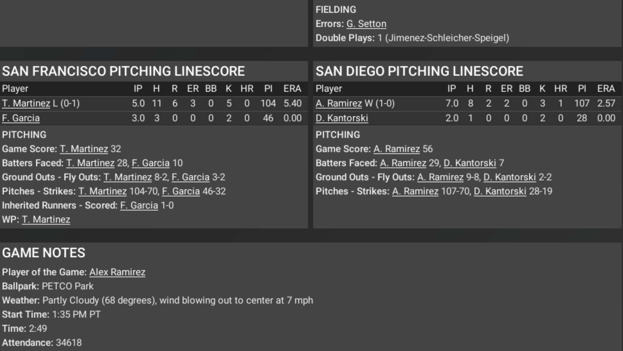Open A. Ramirez in Ground Outs - Fly Outs

pos(440,177)
